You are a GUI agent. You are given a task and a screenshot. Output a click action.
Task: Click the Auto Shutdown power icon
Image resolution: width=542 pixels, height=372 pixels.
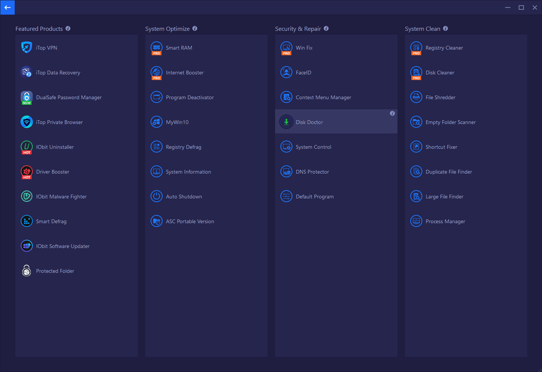coord(157,196)
